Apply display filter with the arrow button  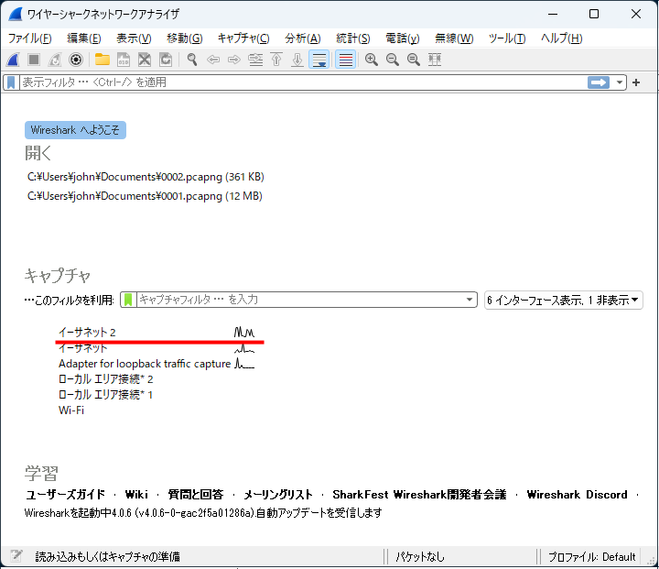point(599,82)
